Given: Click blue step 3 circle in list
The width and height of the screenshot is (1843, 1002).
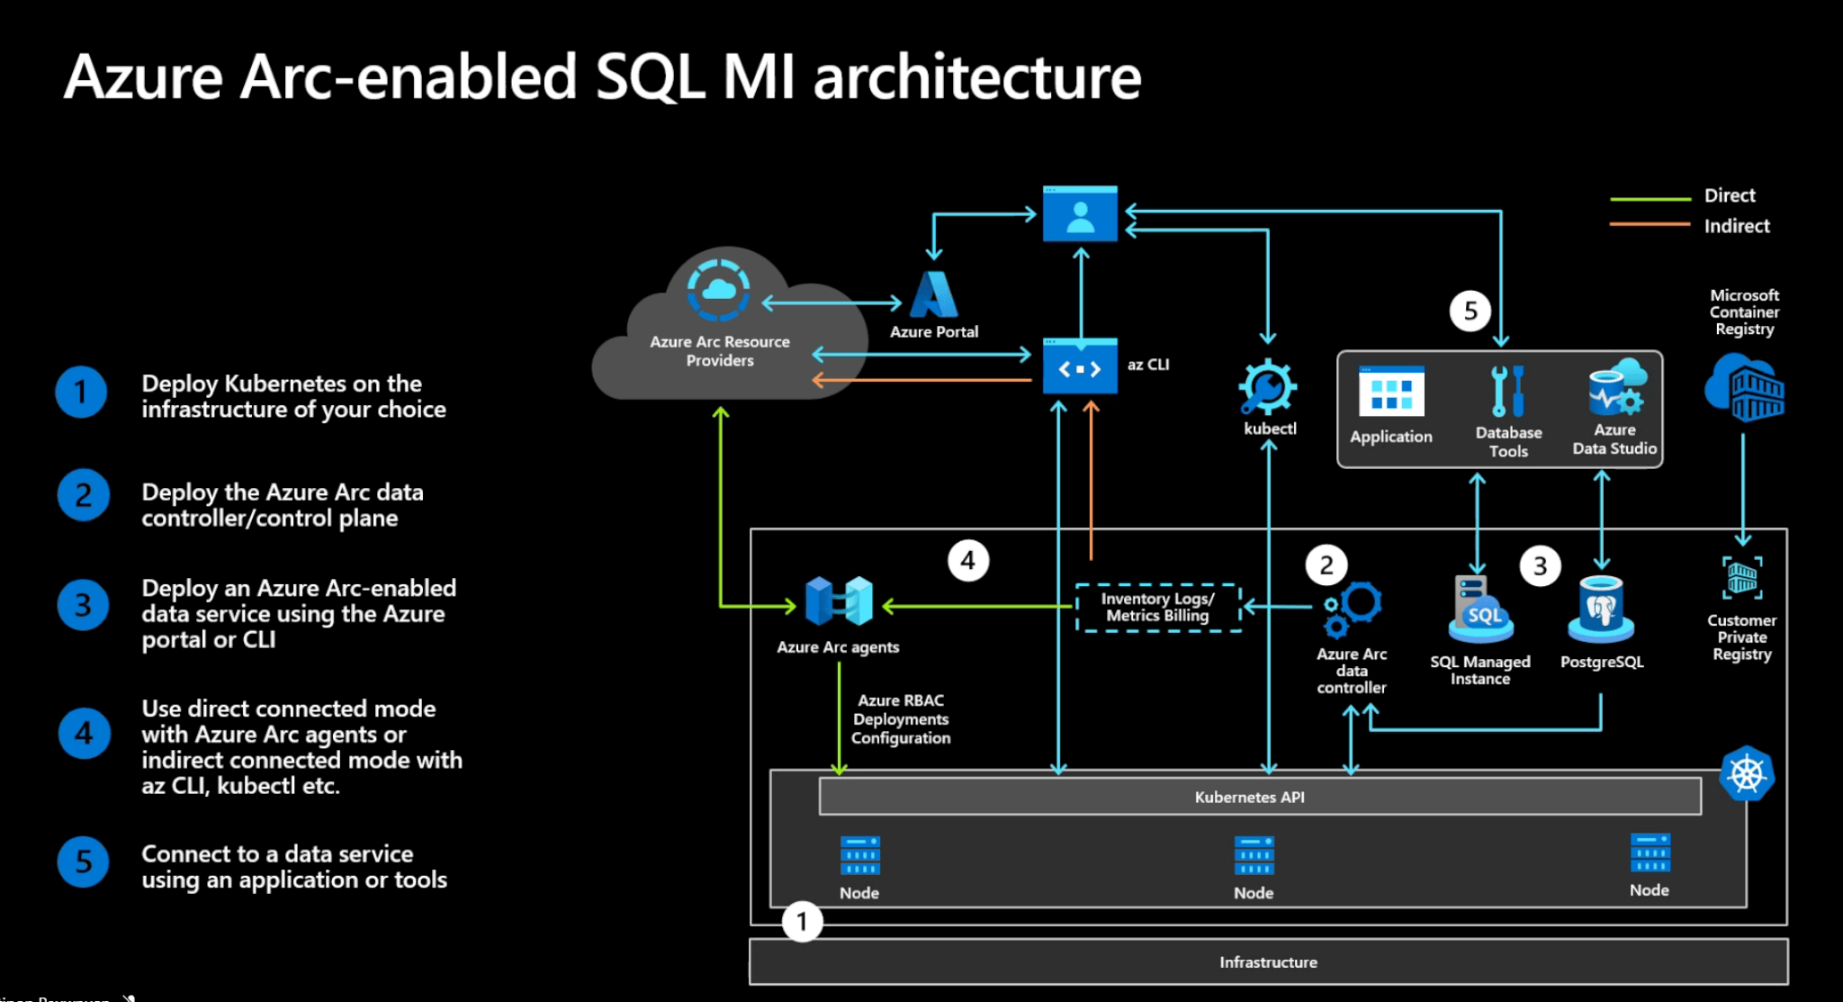Looking at the screenshot, I should click(x=83, y=605).
